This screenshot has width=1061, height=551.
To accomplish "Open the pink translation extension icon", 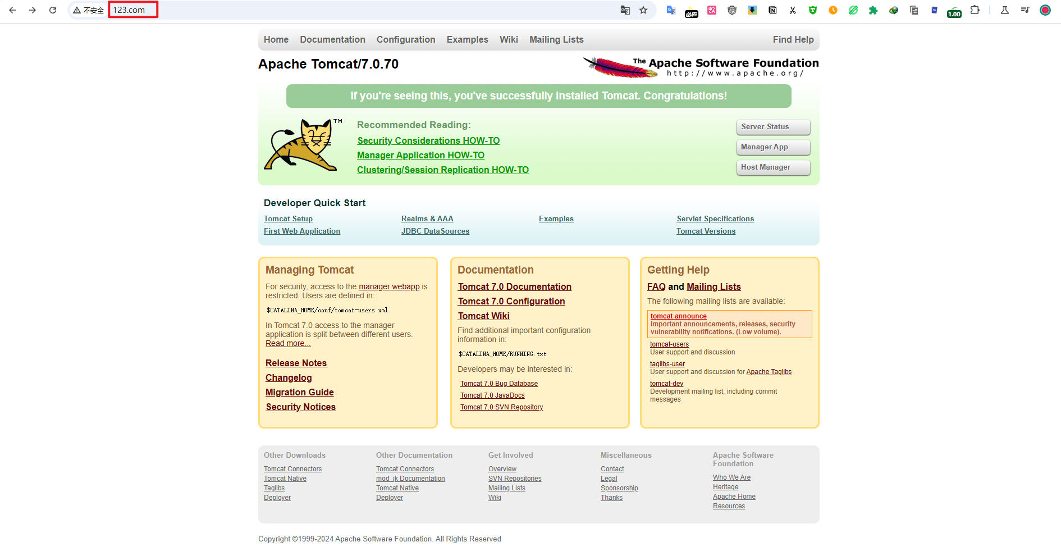I will (x=712, y=10).
